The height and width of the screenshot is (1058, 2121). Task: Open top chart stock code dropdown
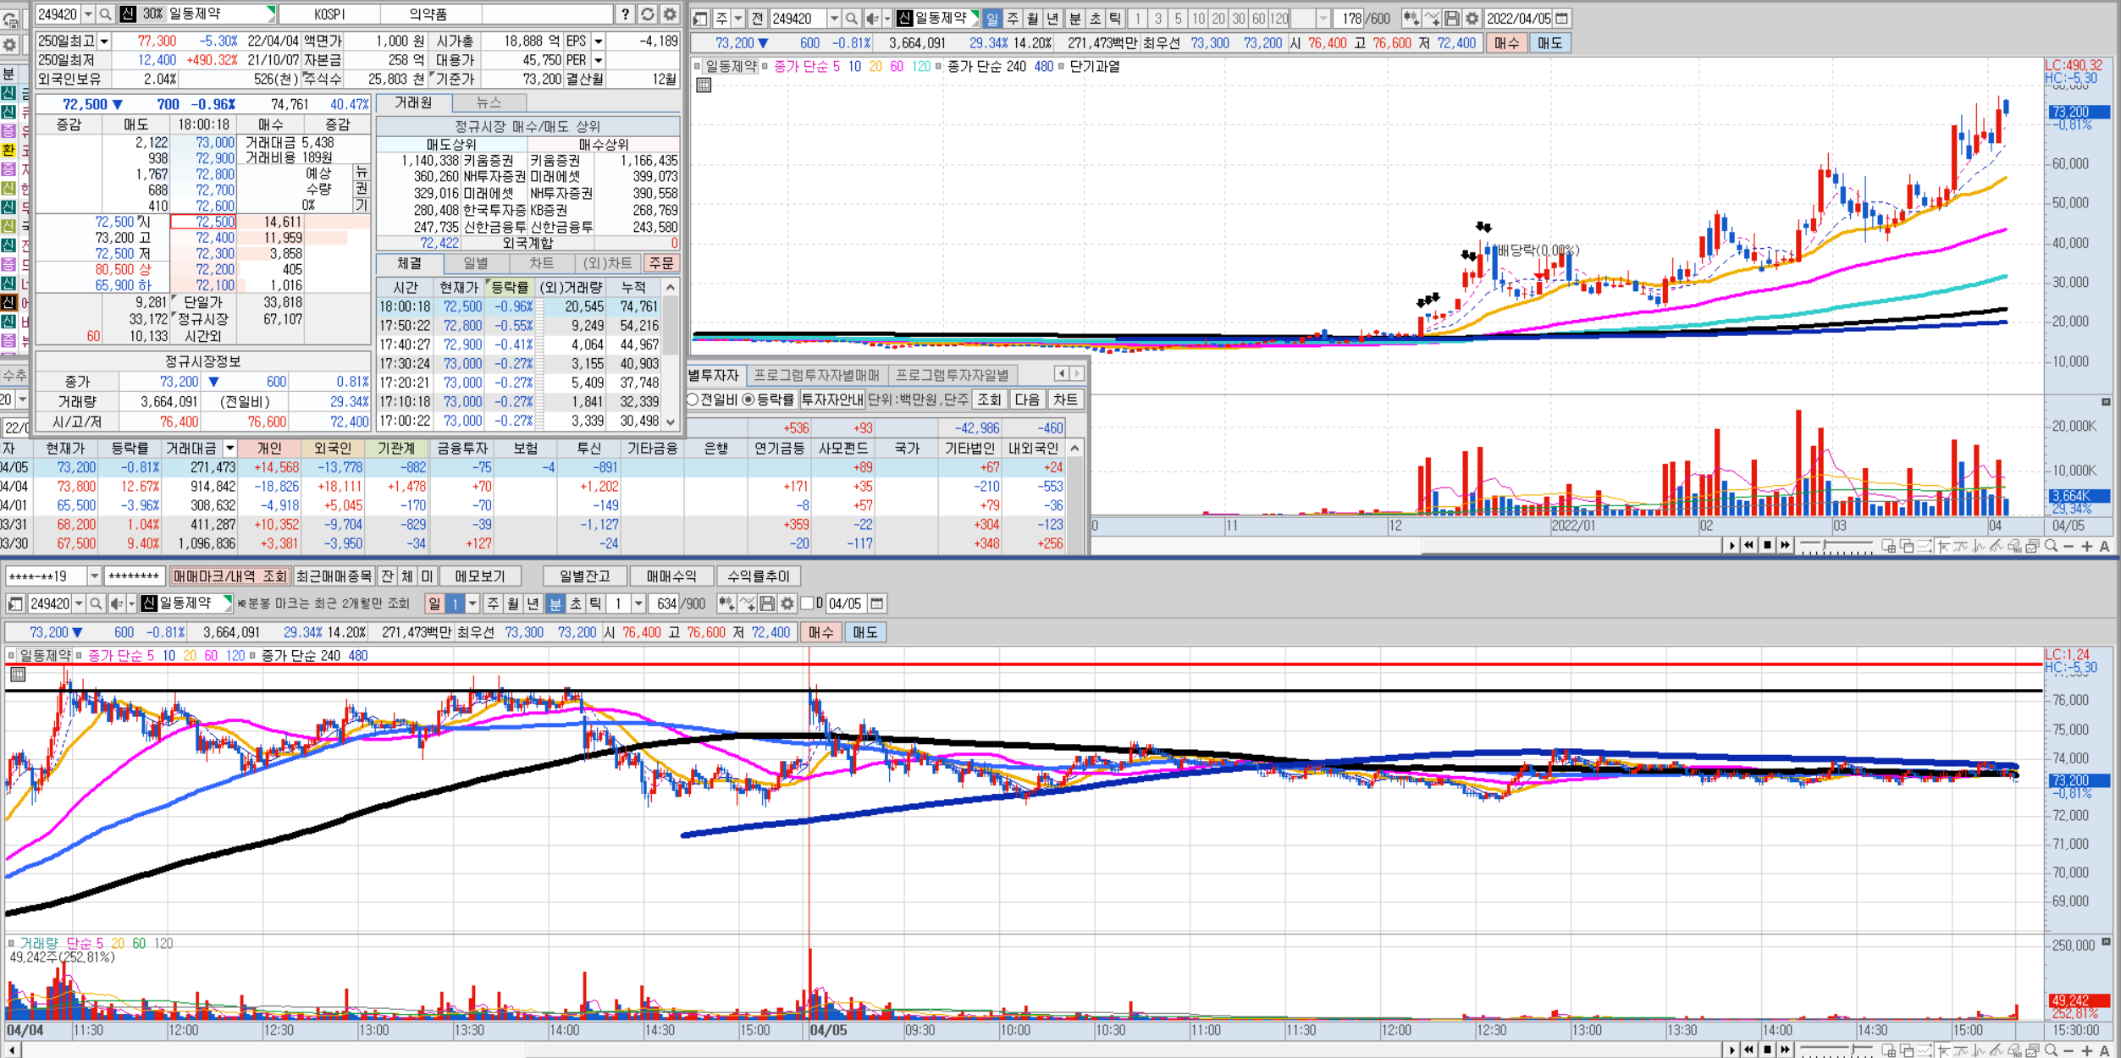pos(834,19)
